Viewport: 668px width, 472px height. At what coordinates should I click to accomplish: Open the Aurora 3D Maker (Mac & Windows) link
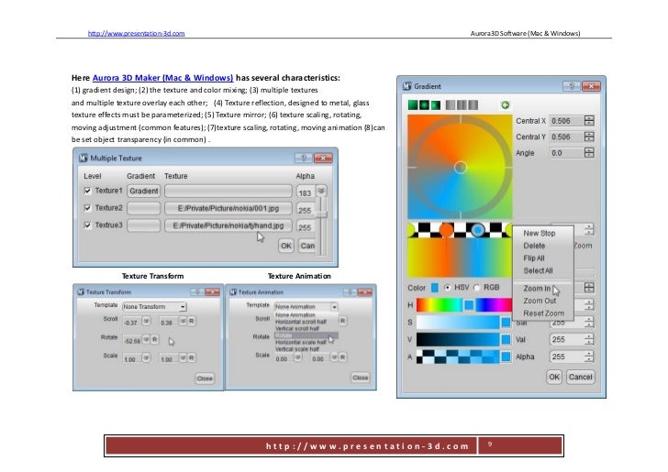[x=162, y=78]
